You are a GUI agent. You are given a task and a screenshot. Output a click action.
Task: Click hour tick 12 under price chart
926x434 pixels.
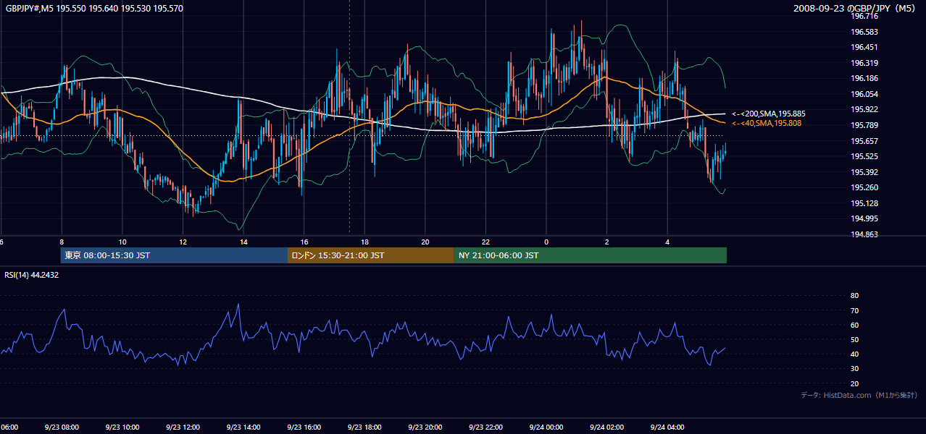click(183, 242)
